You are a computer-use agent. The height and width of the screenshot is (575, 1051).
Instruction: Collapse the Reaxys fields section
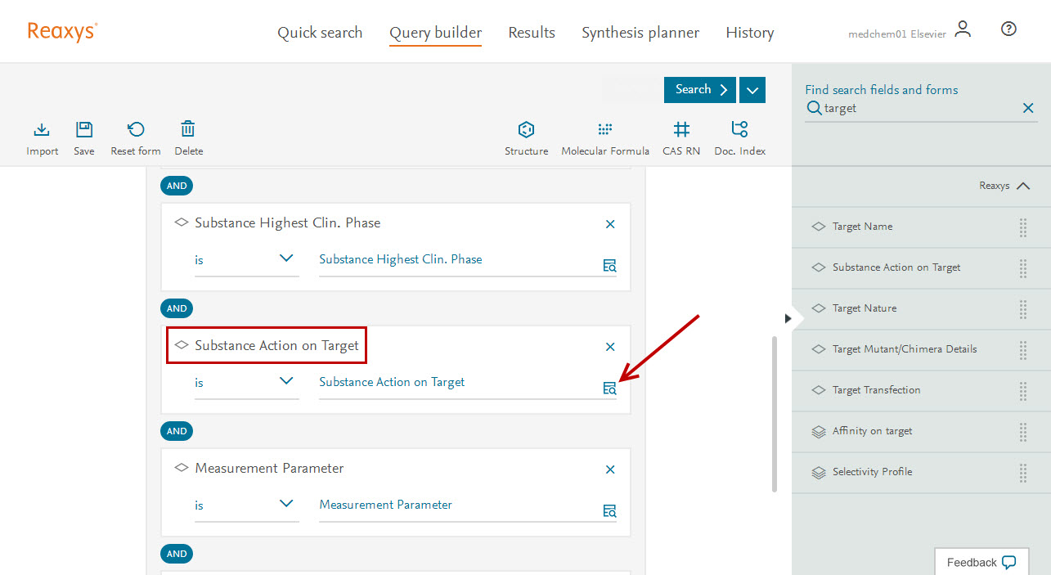pyautogui.click(x=1022, y=186)
